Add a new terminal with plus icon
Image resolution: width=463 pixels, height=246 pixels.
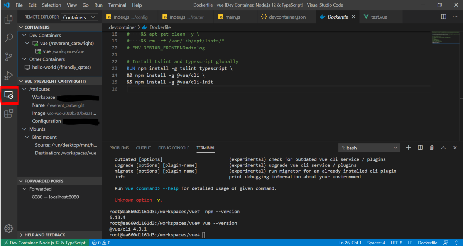coord(409,148)
